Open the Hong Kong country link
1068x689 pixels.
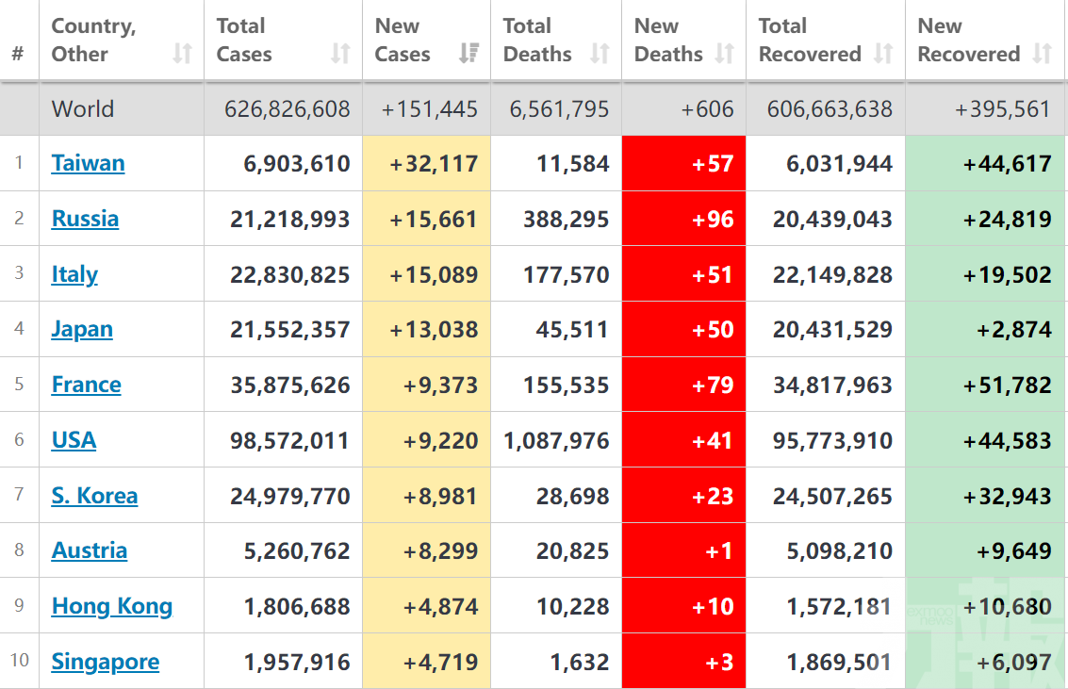coord(112,607)
